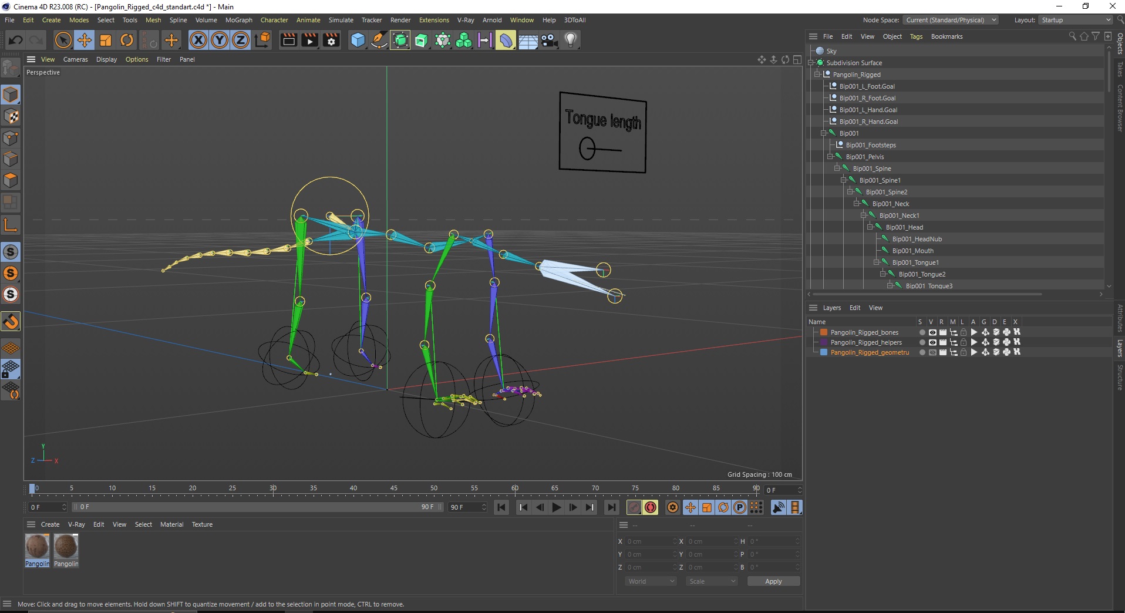Click the Pangolin_Rigged_bones orange color swatch
The image size is (1125, 613).
(x=824, y=332)
